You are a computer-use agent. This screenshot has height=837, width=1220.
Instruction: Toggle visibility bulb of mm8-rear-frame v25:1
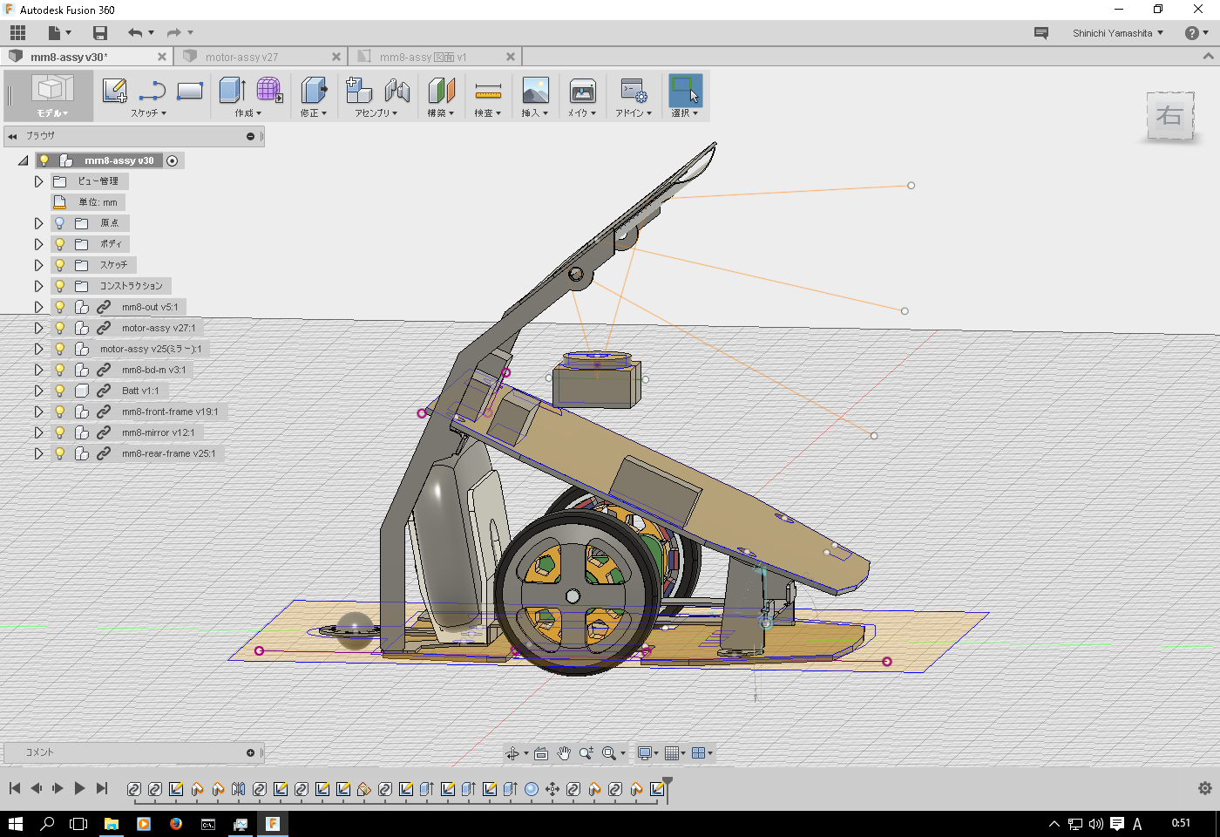(x=59, y=453)
